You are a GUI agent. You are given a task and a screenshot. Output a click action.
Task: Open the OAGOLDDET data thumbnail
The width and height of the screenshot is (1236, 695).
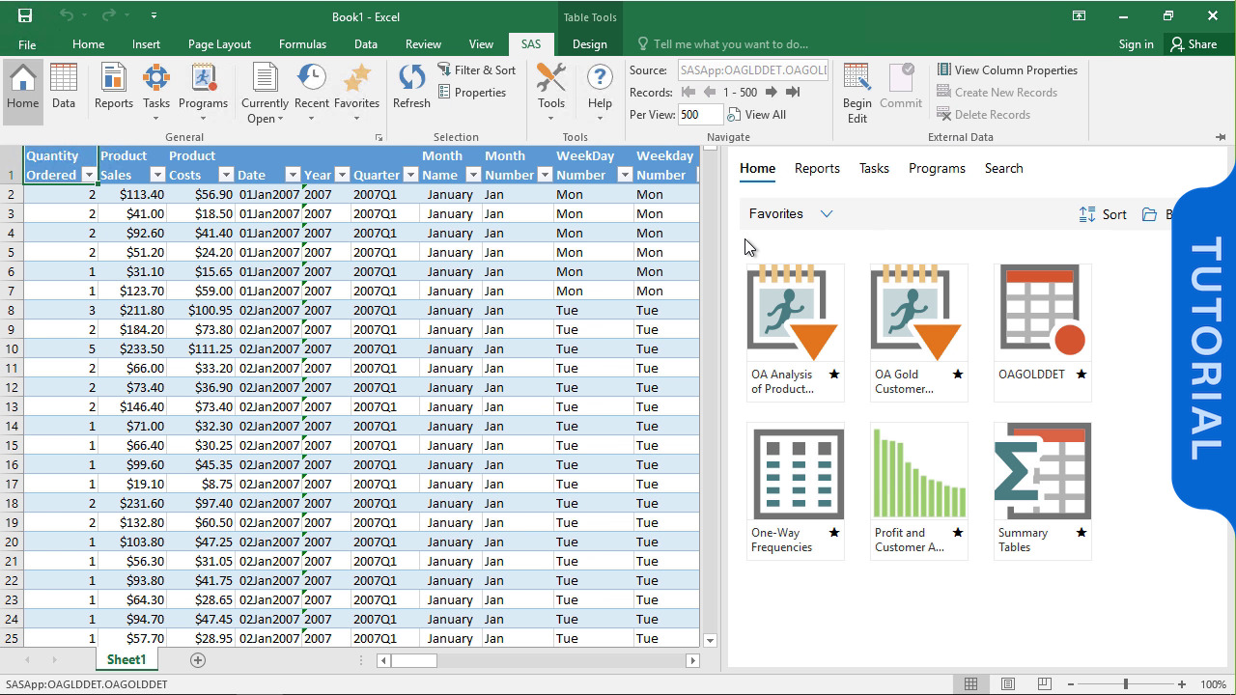tap(1042, 311)
